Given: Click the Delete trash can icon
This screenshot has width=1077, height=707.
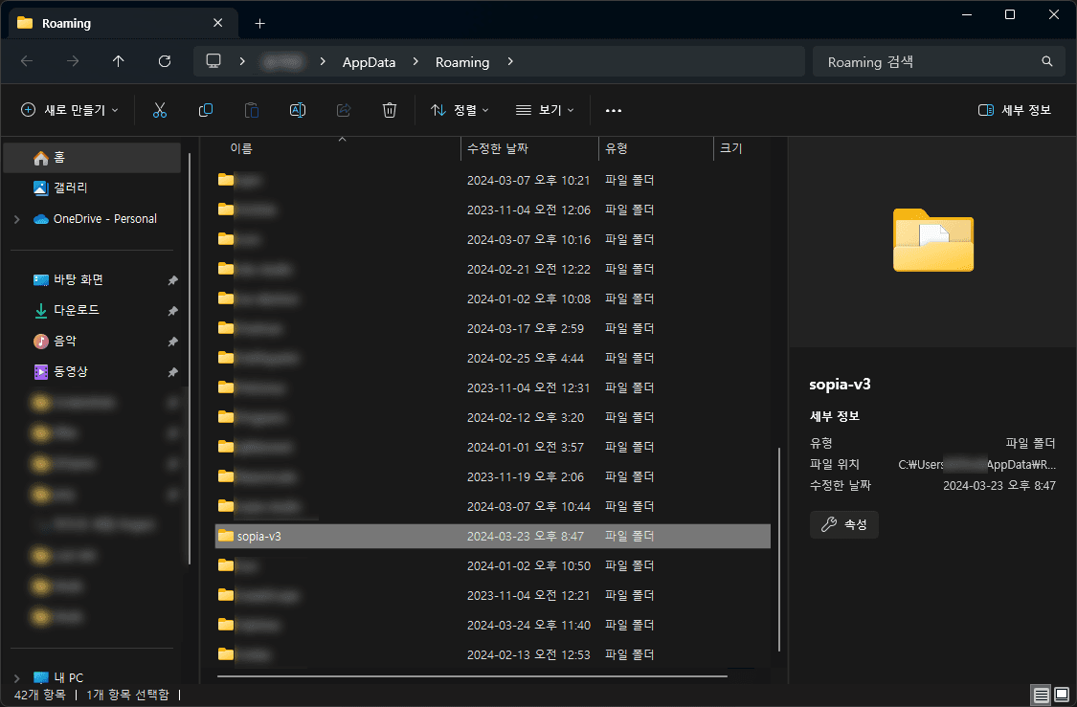Looking at the screenshot, I should (390, 110).
